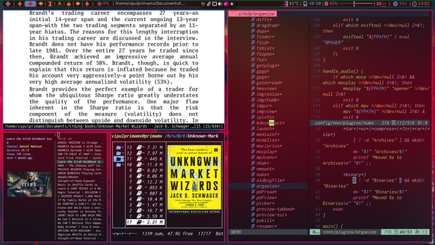Viewport: 435px width, 245px height.
Task: Click the 542 updates indicator
Action: pyautogui.click(x=400, y=3)
